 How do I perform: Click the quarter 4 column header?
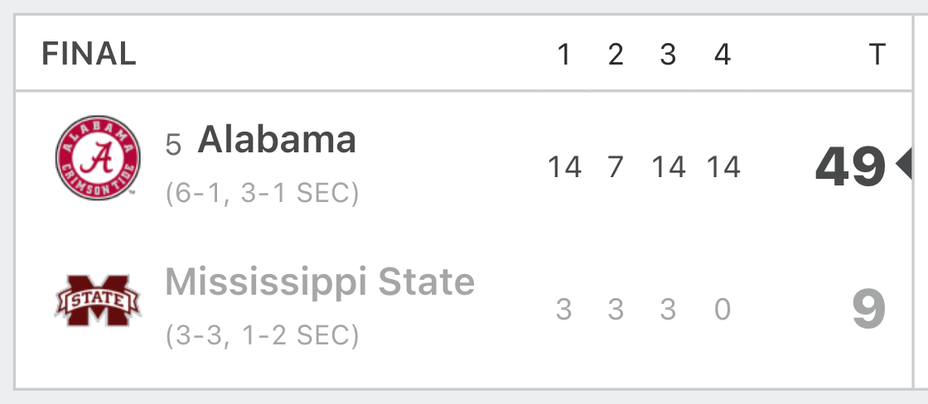pyautogui.click(x=722, y=55)
